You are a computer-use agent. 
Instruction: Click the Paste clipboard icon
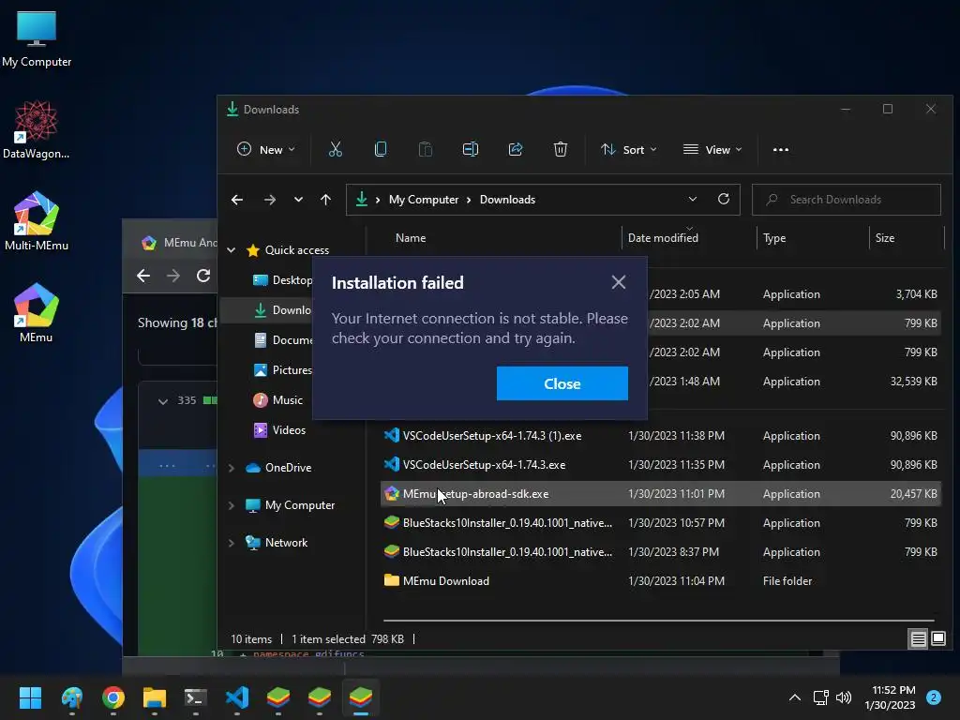(x=425, y=149)
